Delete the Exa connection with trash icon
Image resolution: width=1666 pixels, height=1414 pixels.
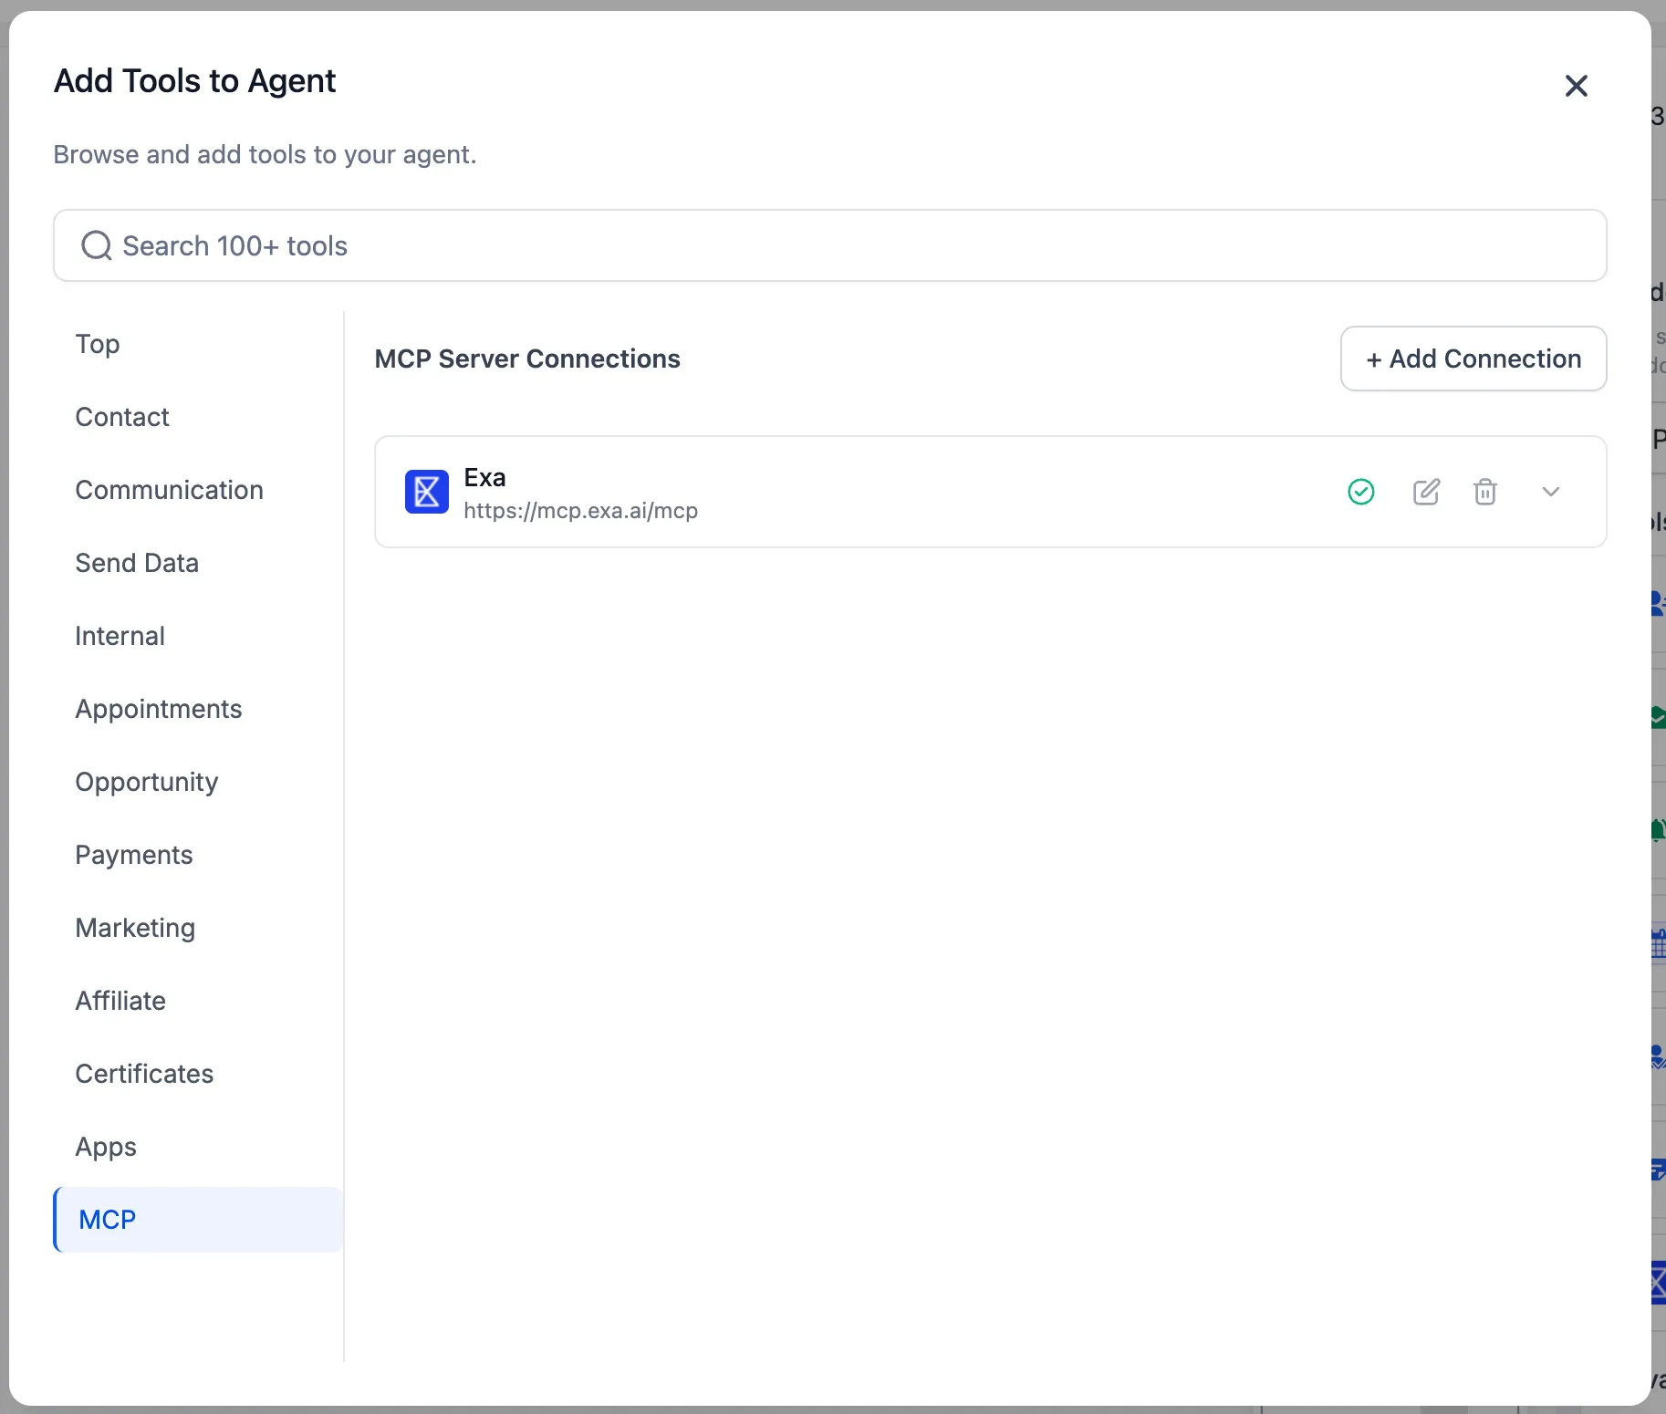pos(1484,492)
